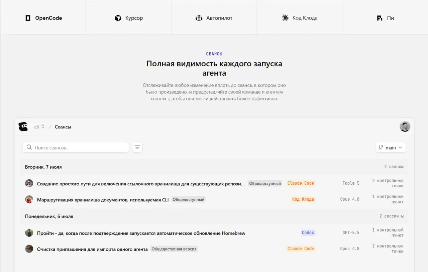428x272 pixels.
Task: Click Claude Code tag on Очистка приглашения row
Action: click(301, 249)
